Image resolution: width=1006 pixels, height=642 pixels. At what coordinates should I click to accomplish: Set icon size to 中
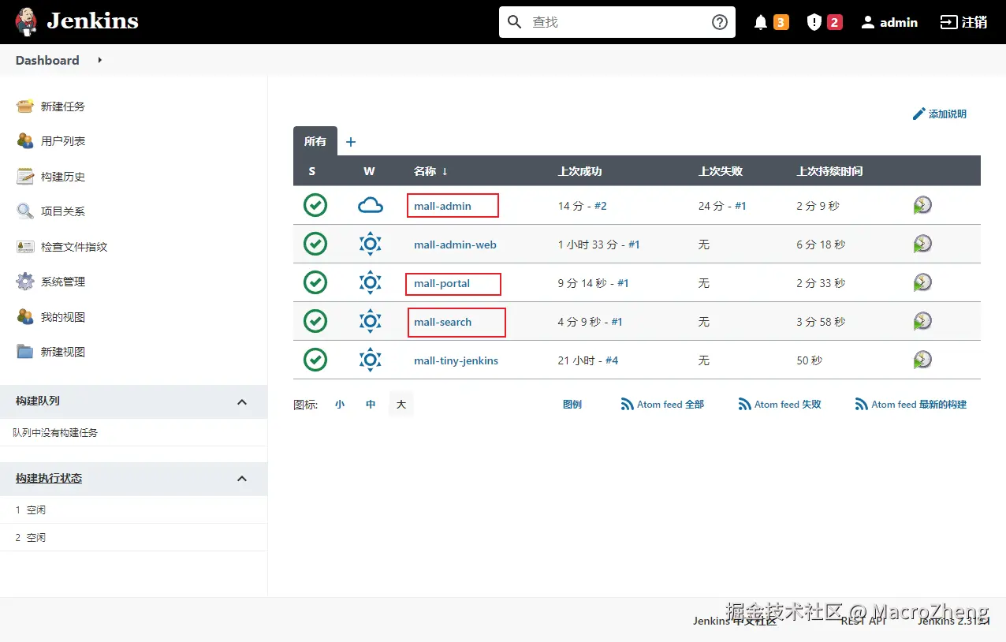371,404
